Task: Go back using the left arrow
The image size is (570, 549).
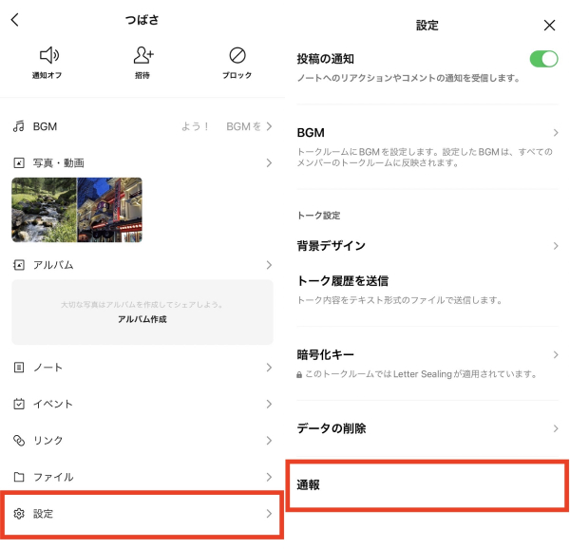Action: [x=15, y=20]
